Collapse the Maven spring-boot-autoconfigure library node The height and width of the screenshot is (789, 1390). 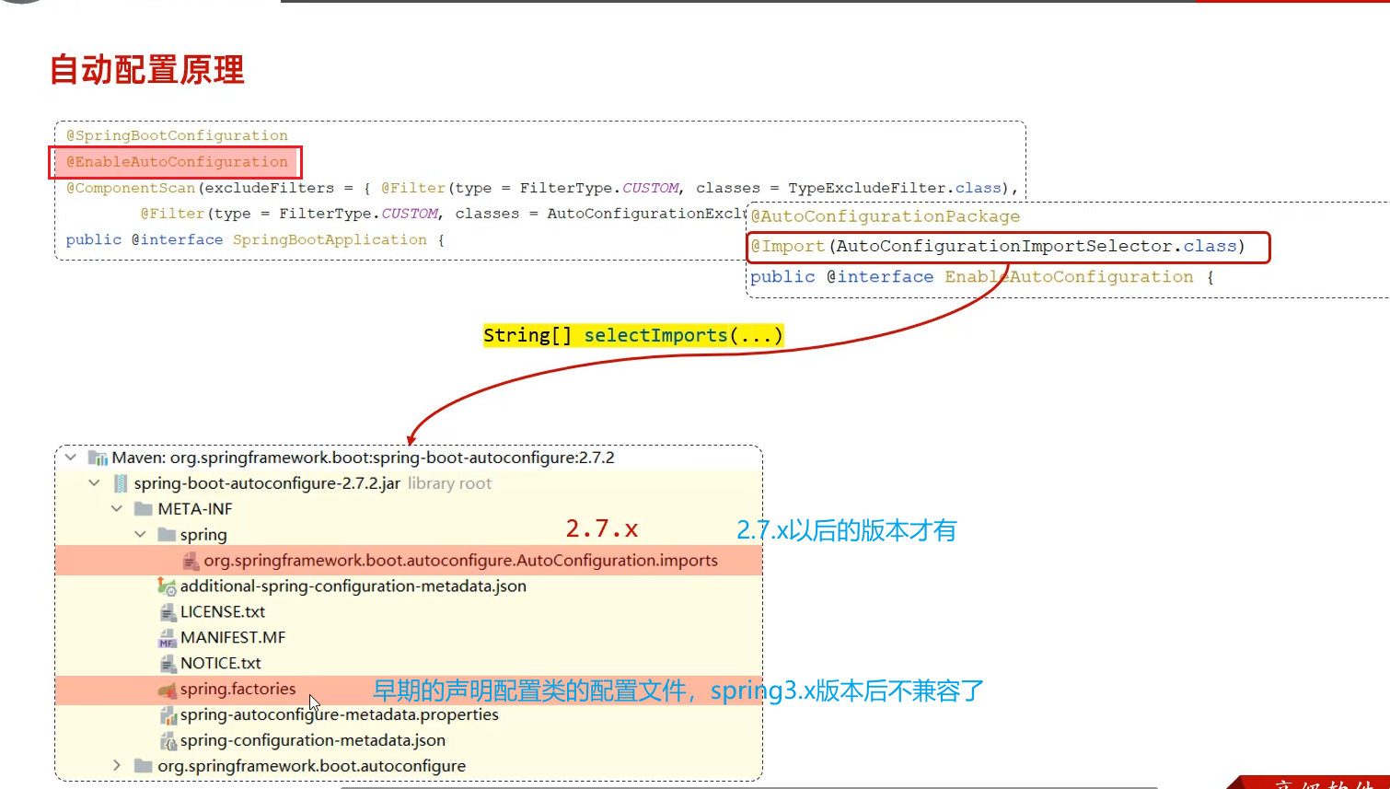click(x=71, y=458)
